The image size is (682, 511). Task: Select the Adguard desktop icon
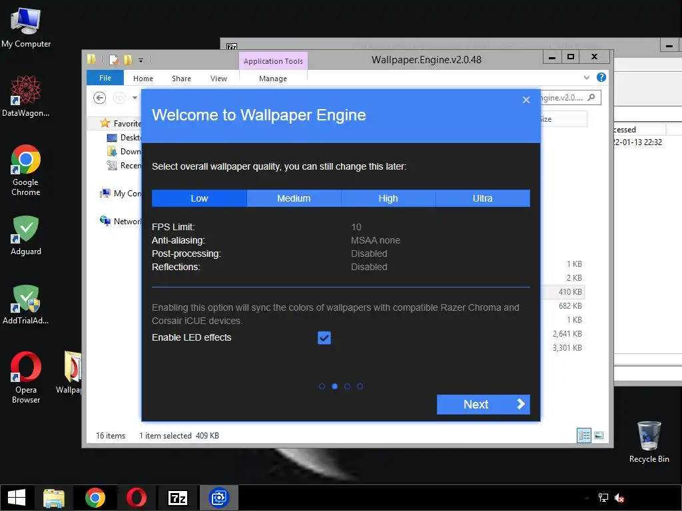point(26,235)
